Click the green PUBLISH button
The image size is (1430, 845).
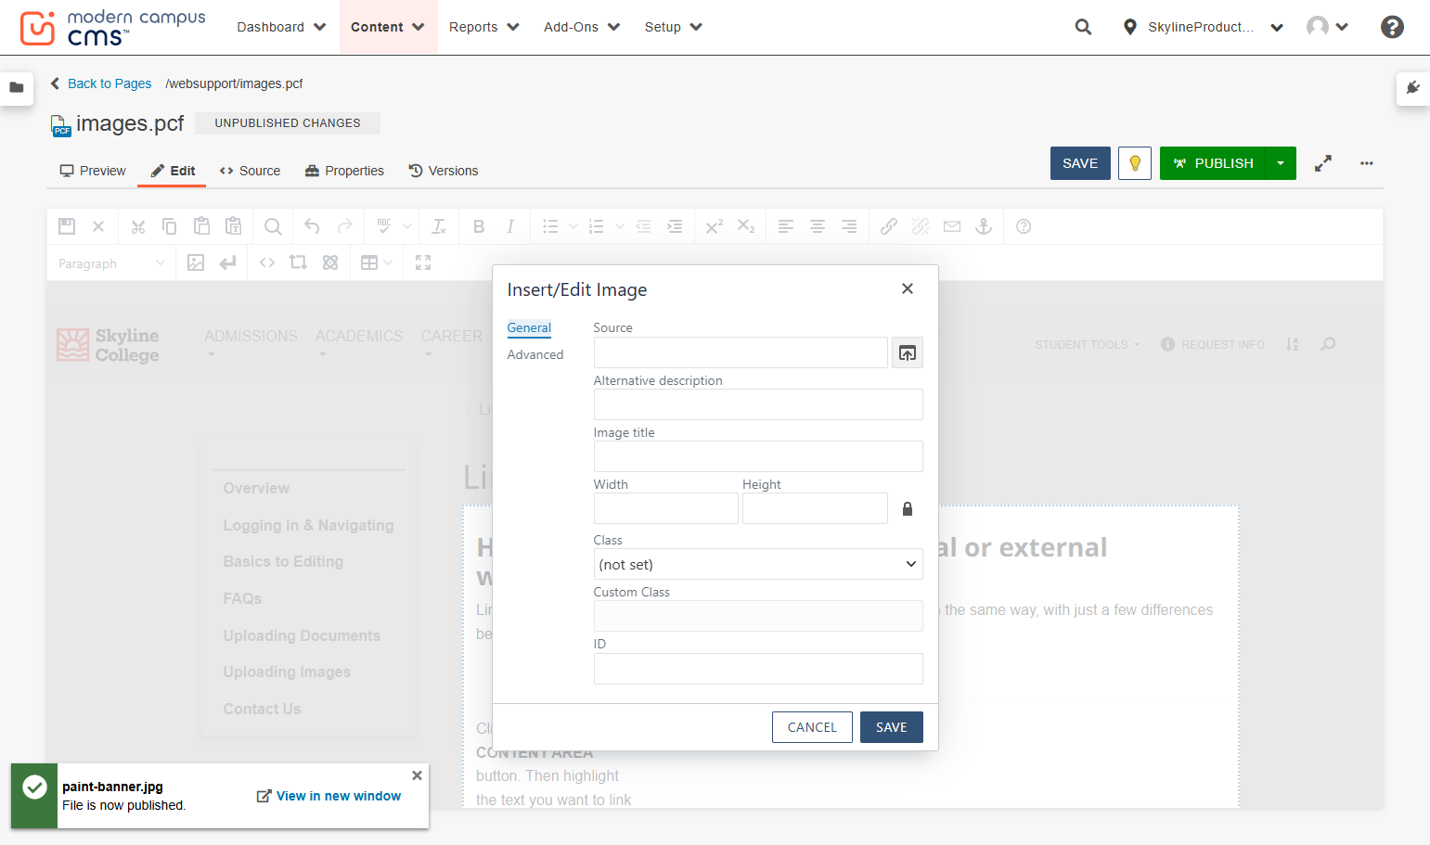[1213, 163]
